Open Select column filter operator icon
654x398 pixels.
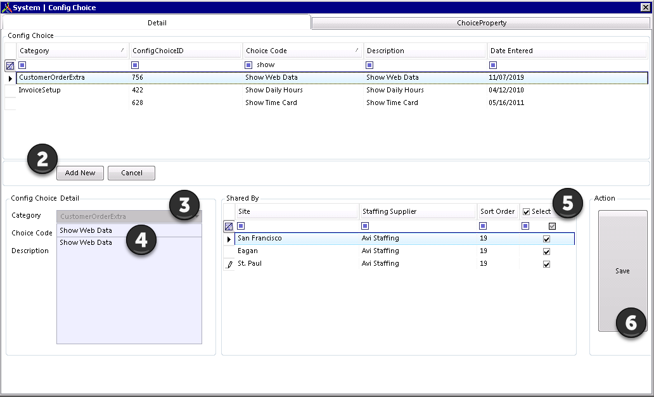[x=525, y=226]
